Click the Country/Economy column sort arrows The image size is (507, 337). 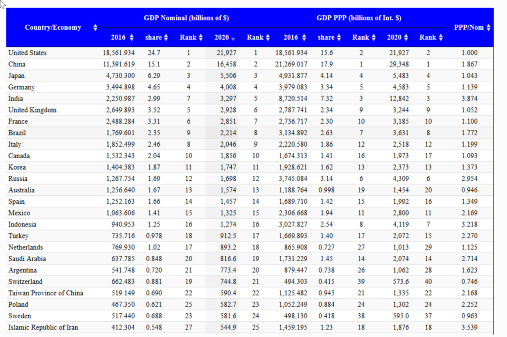click(96, 27)
